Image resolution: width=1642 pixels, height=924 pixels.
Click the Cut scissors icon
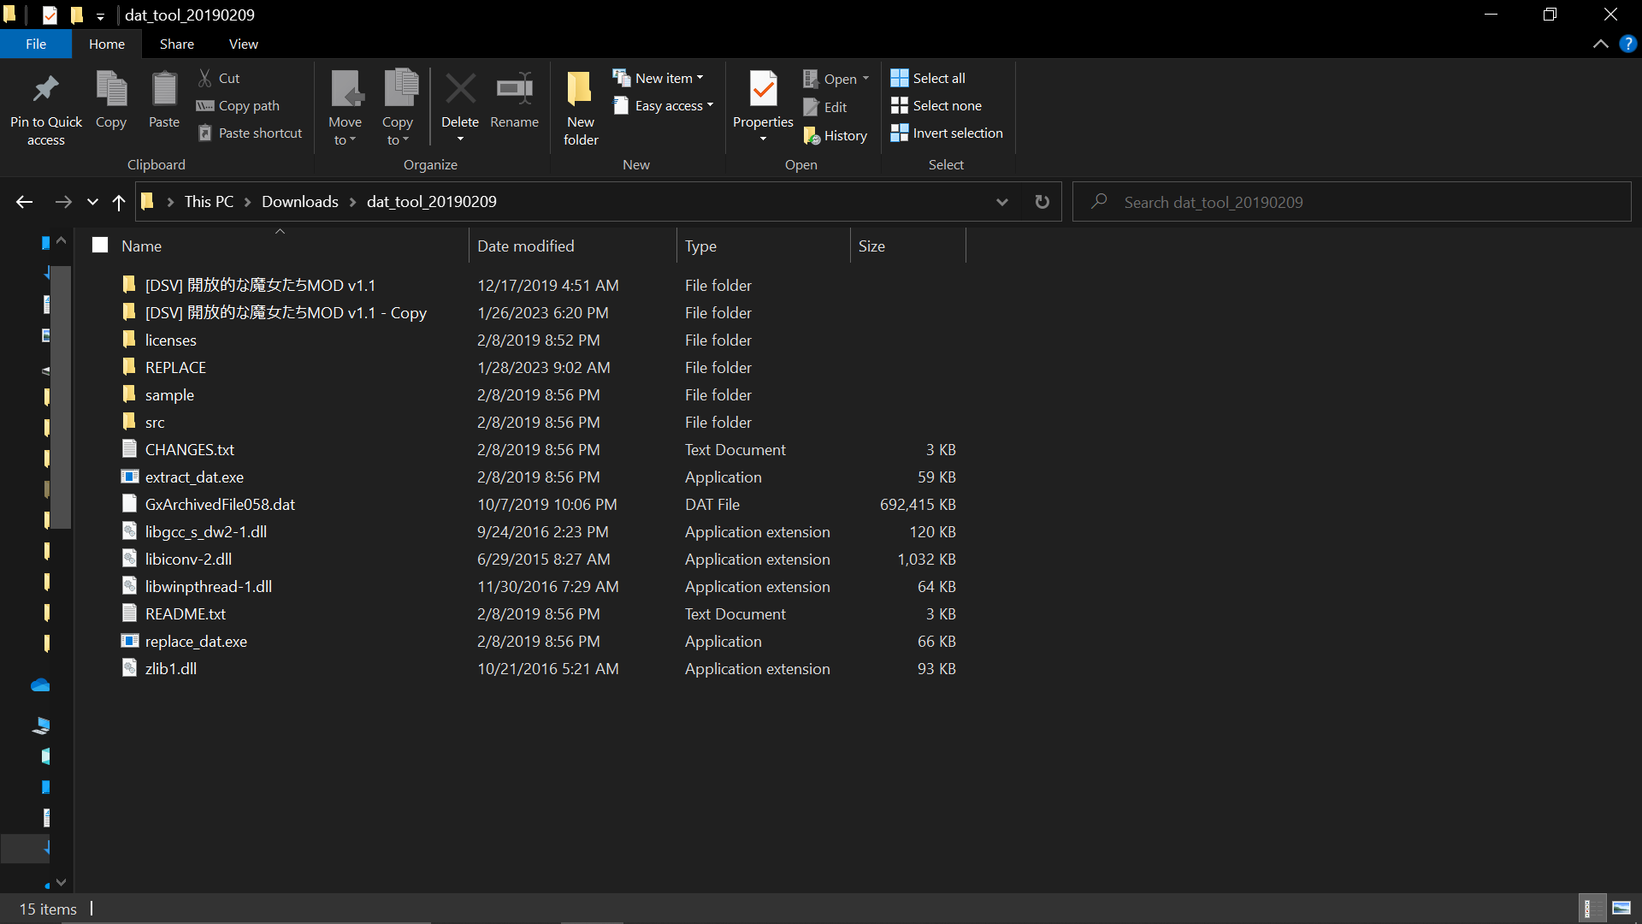point(205,78)
